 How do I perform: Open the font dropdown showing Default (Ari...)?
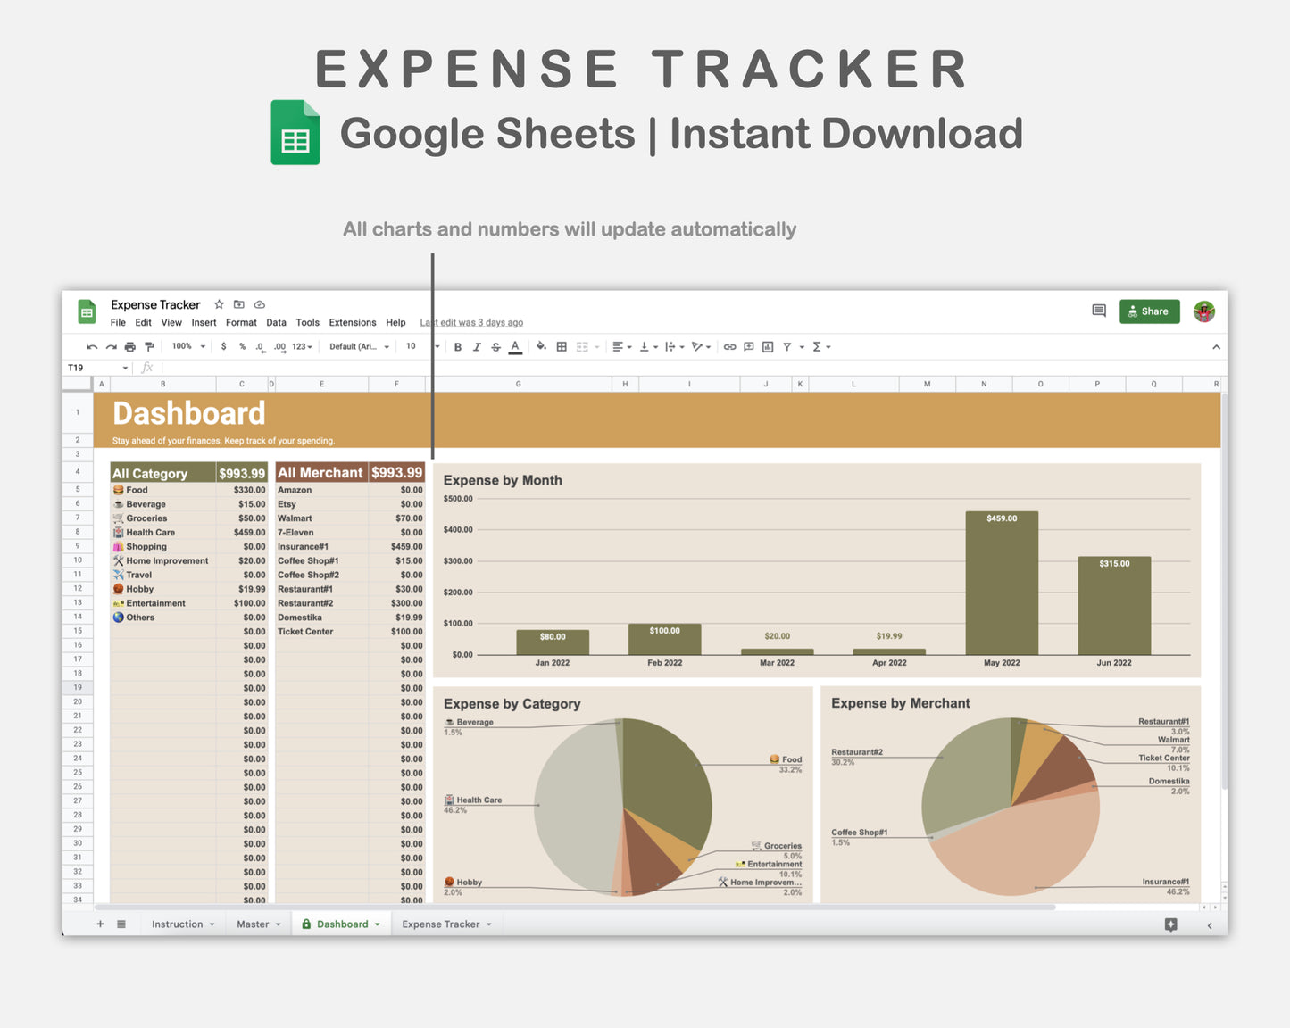359,346
